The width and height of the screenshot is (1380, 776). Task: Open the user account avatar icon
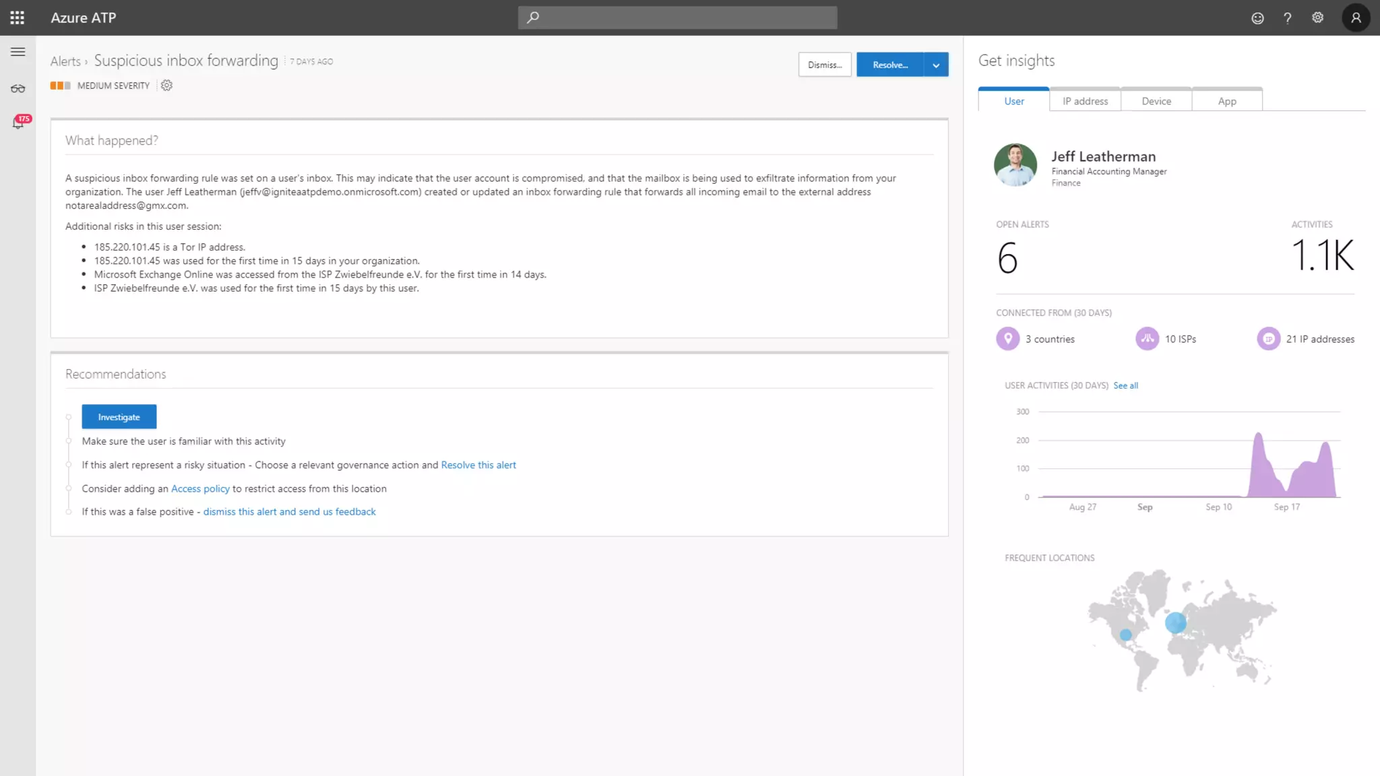pyautogui.click(x=1356, y=18)
